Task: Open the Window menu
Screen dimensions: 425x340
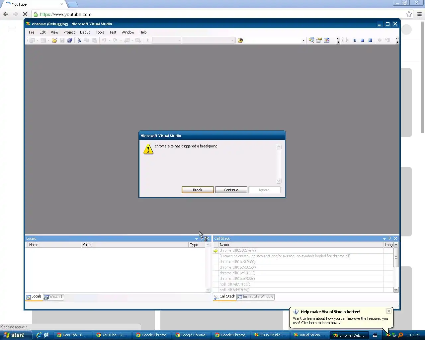Action: click(128, 32)
